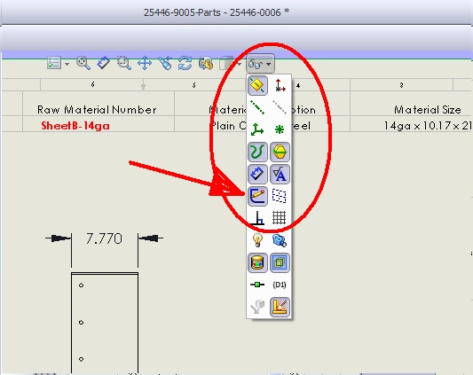Click the (D1) dimension names icon
Image resolution: width=473 pixels, height=375 pixels.
coord(280,285)
